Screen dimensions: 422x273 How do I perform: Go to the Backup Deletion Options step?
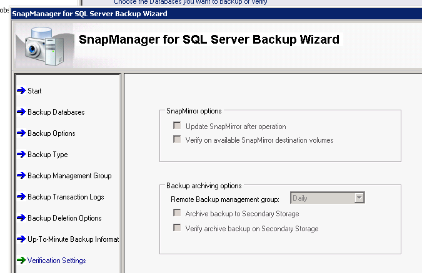coord(64,218)
